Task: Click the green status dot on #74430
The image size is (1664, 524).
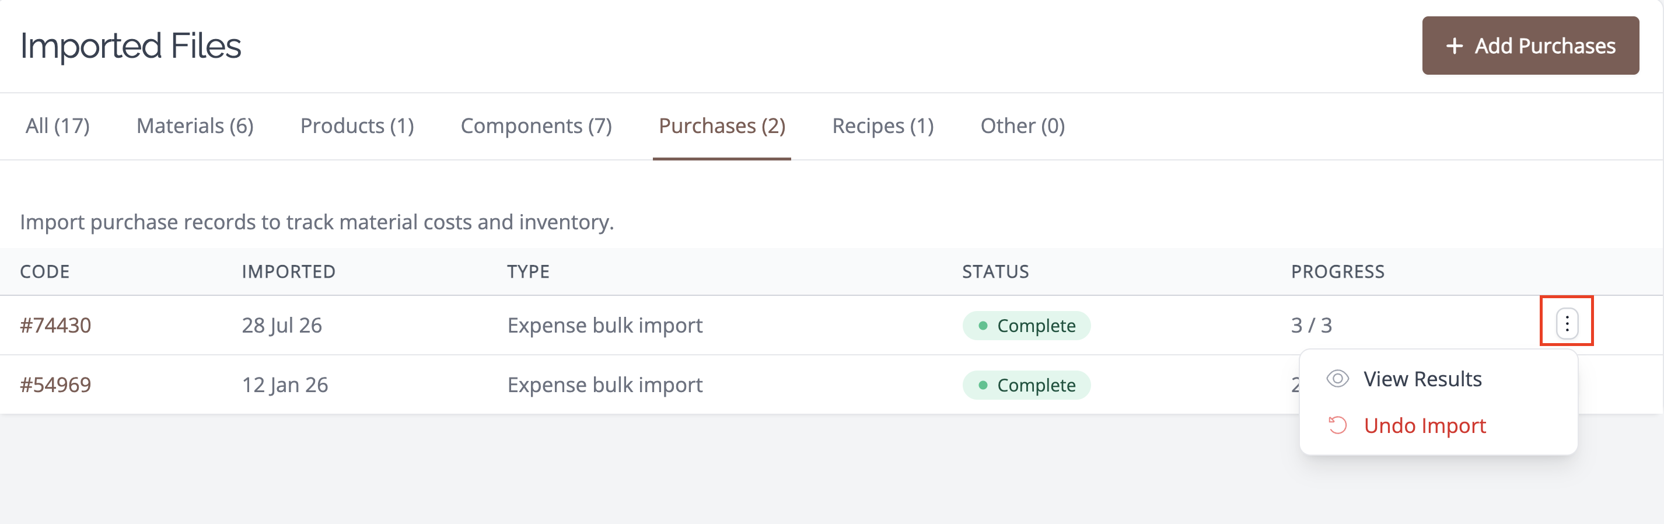Action: tap(983, 325)
